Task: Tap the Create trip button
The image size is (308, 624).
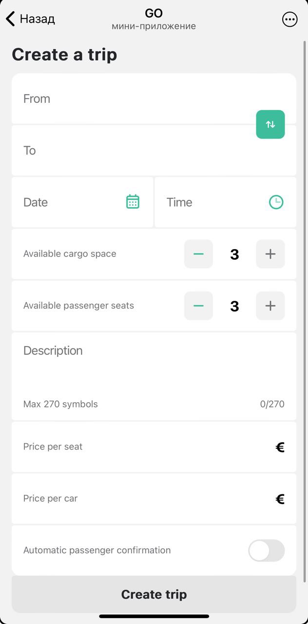Action: point(154,594)
